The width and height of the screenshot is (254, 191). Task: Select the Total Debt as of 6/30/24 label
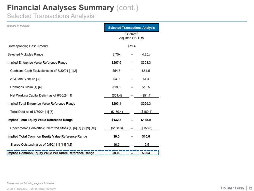[32, 112]
